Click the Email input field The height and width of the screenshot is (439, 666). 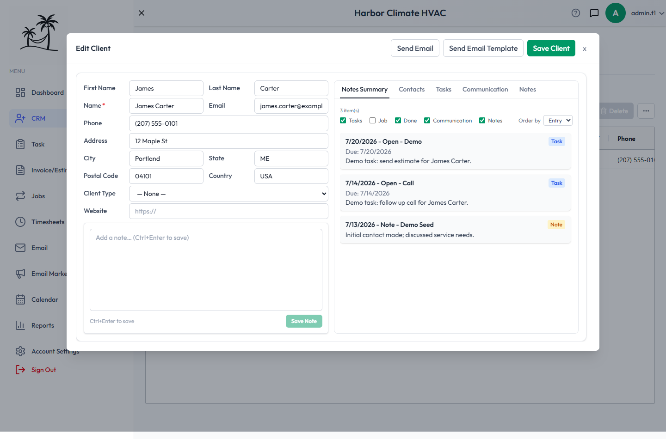pyautogui.click(x=291, y=106)
